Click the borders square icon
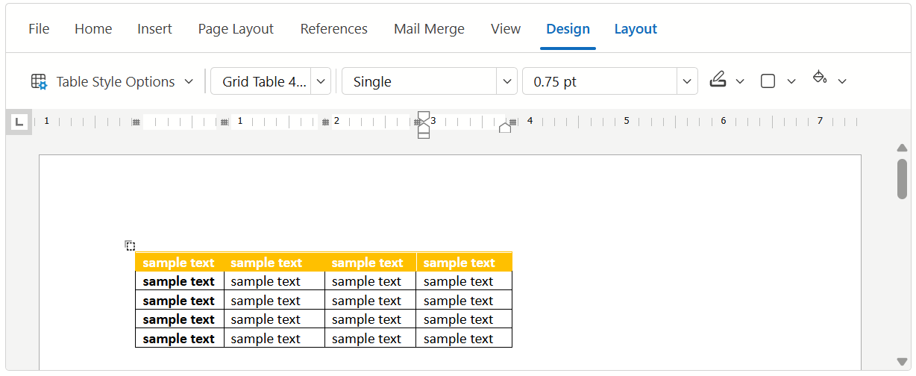 pos(768,81)
